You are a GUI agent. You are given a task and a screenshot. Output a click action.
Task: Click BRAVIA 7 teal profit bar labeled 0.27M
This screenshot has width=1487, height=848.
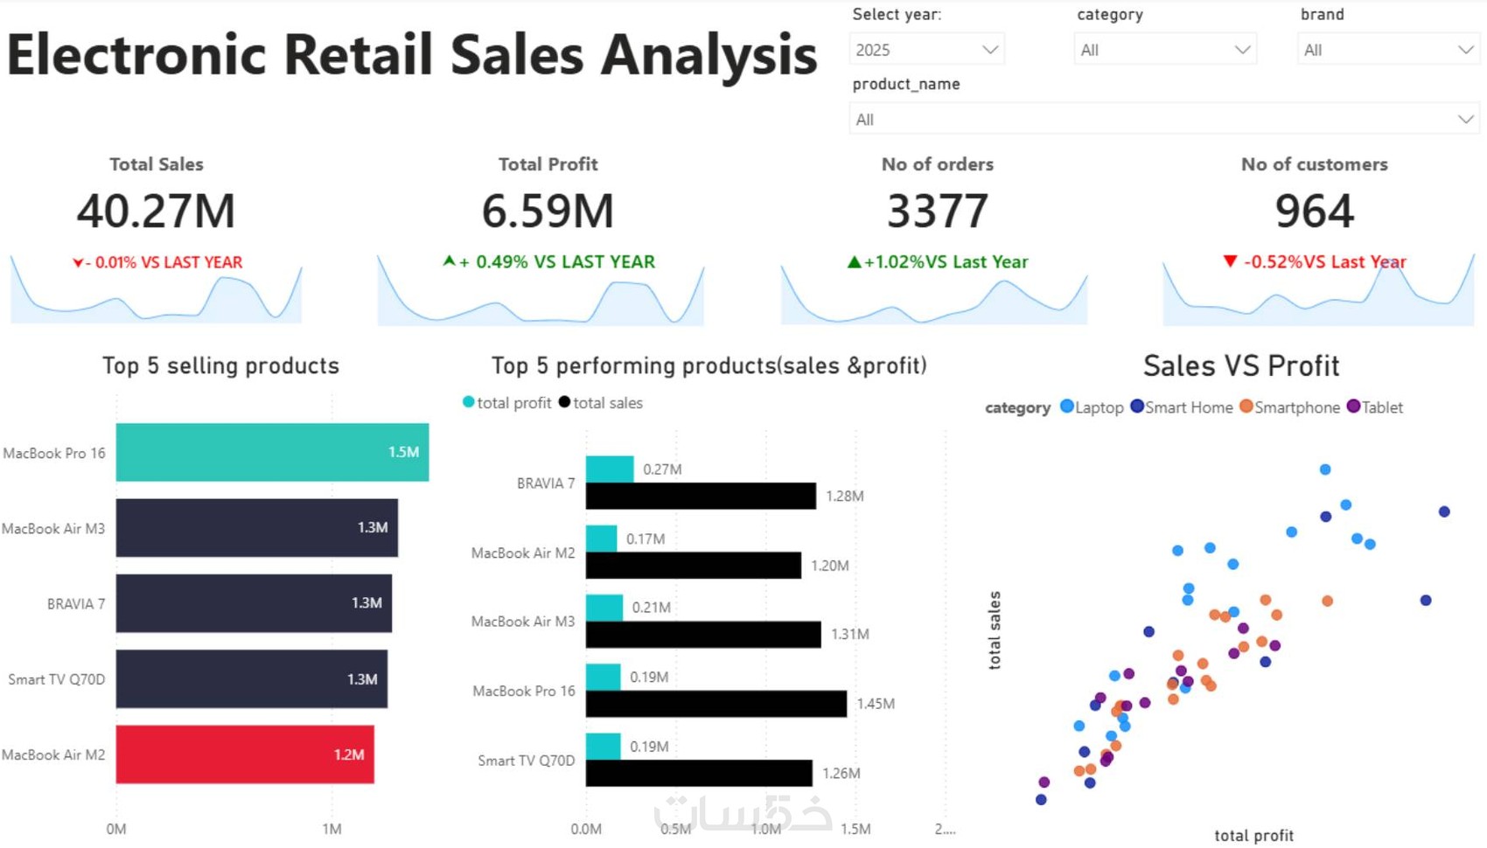point(610,469)
